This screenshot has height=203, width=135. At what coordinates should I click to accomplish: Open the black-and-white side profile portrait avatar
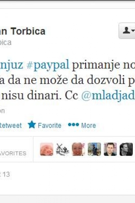(126, 149)
